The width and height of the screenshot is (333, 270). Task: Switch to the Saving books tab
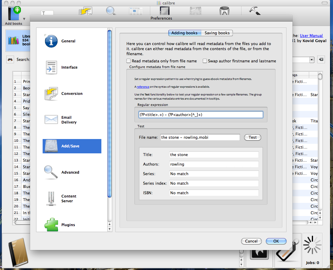coord(217,33)
